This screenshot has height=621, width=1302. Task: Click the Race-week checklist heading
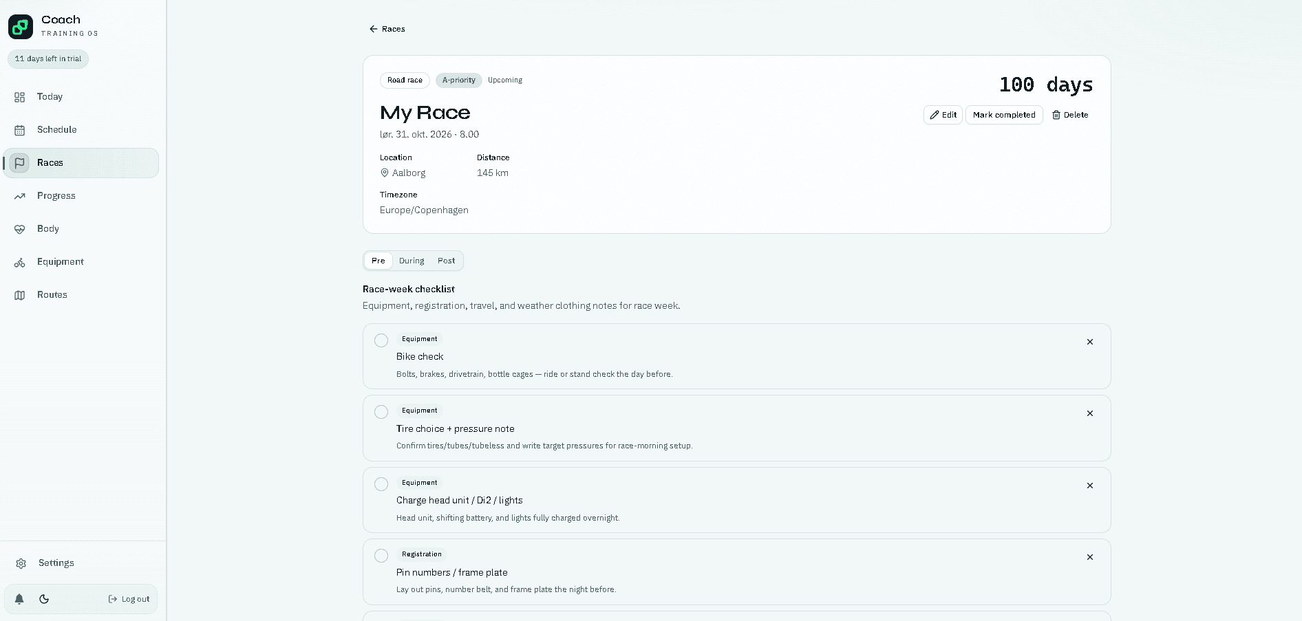point(409,290)
